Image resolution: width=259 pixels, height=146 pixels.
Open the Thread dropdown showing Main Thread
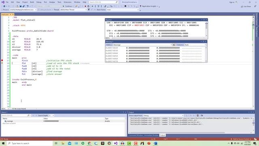[x=73, y=10]
